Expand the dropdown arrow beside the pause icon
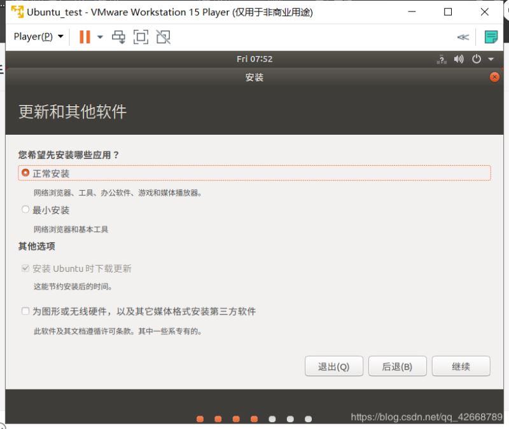This screenshot has height=429, width=509. coord(100,37)
